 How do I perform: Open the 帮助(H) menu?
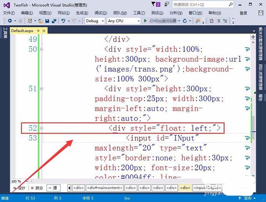[x=215, y=13]
